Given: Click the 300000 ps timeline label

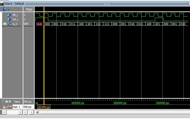Looking at the screenshot, I should pos(162,103).
